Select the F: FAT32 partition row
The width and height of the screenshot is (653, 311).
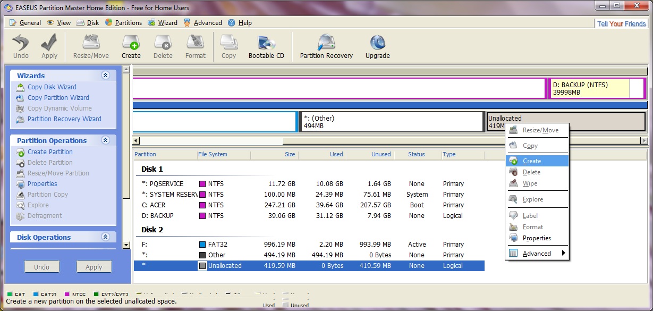pyautogui.click(x=309, y=245)
